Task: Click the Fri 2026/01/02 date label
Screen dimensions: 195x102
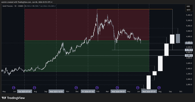Action: (x=88, y=92)
